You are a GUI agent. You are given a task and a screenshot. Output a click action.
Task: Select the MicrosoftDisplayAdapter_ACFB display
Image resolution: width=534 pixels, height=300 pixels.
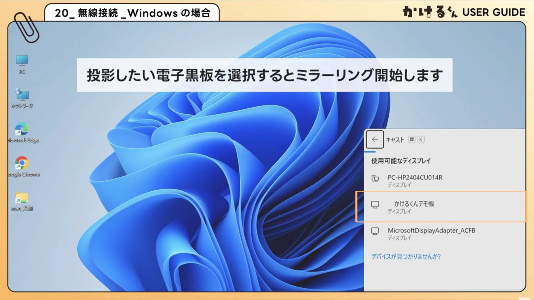click(445, 233)
